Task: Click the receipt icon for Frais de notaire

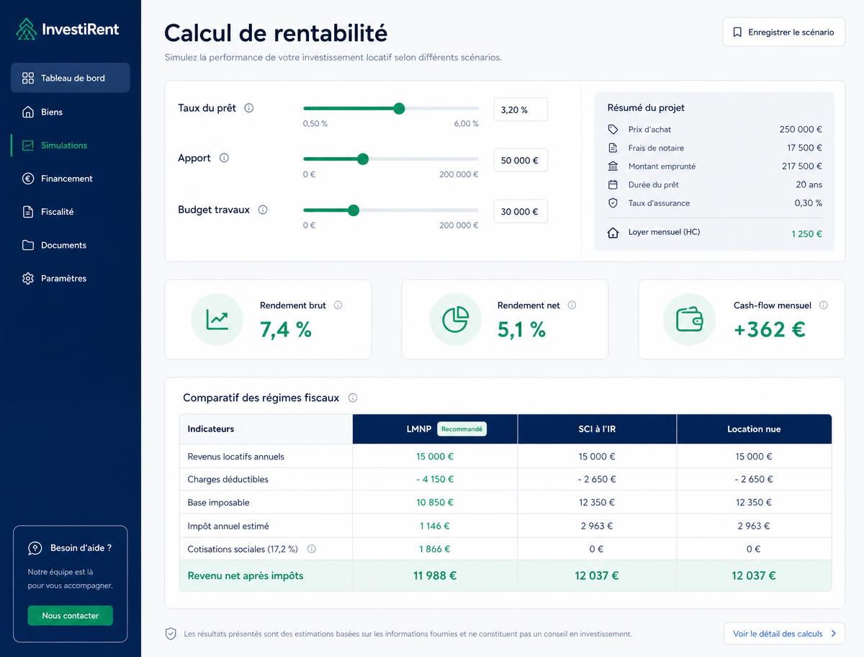Action: (x=613, y=148)
